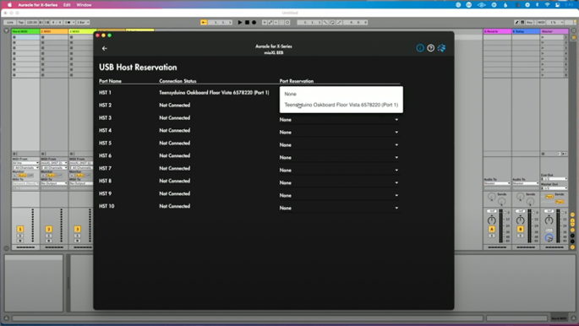
Task: Open the Master Out dropdown
Action: point(554,188)
